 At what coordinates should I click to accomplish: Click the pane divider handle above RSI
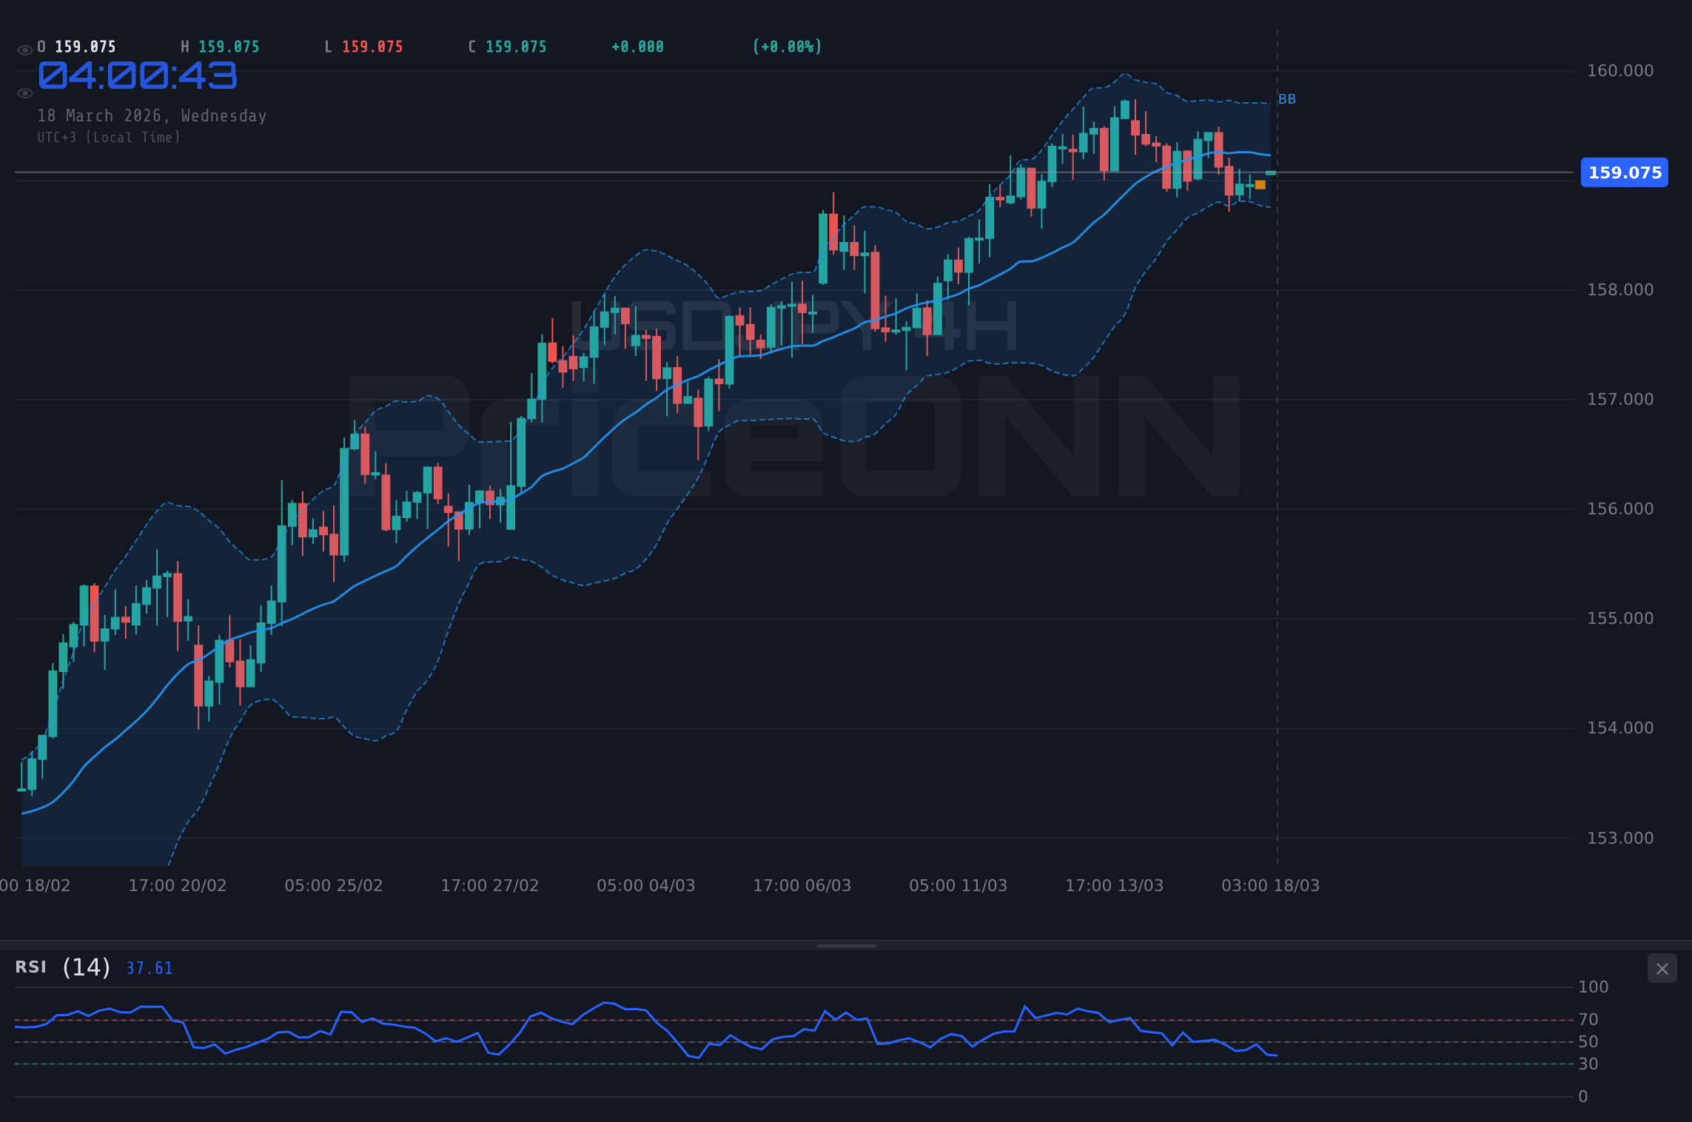tap(846, 946)
